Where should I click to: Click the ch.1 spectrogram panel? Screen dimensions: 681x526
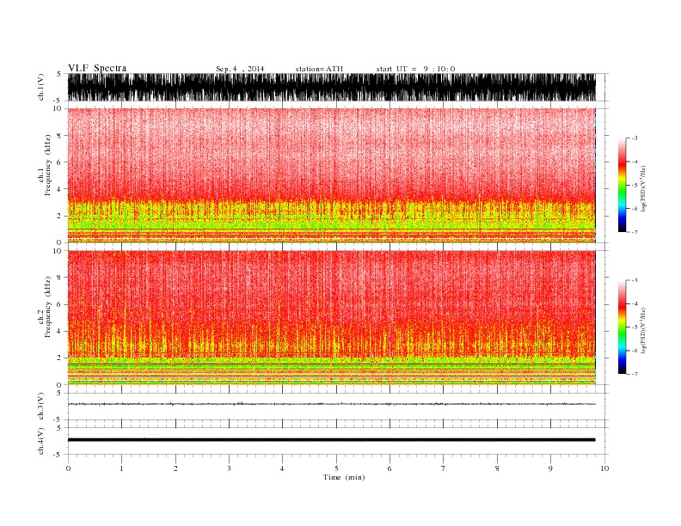tap(331, 175)
